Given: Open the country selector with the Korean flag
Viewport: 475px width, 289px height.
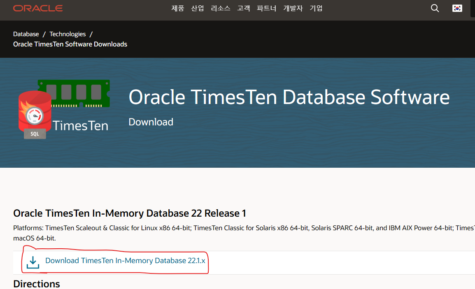Looking at the screenshot, I should 457,8.
